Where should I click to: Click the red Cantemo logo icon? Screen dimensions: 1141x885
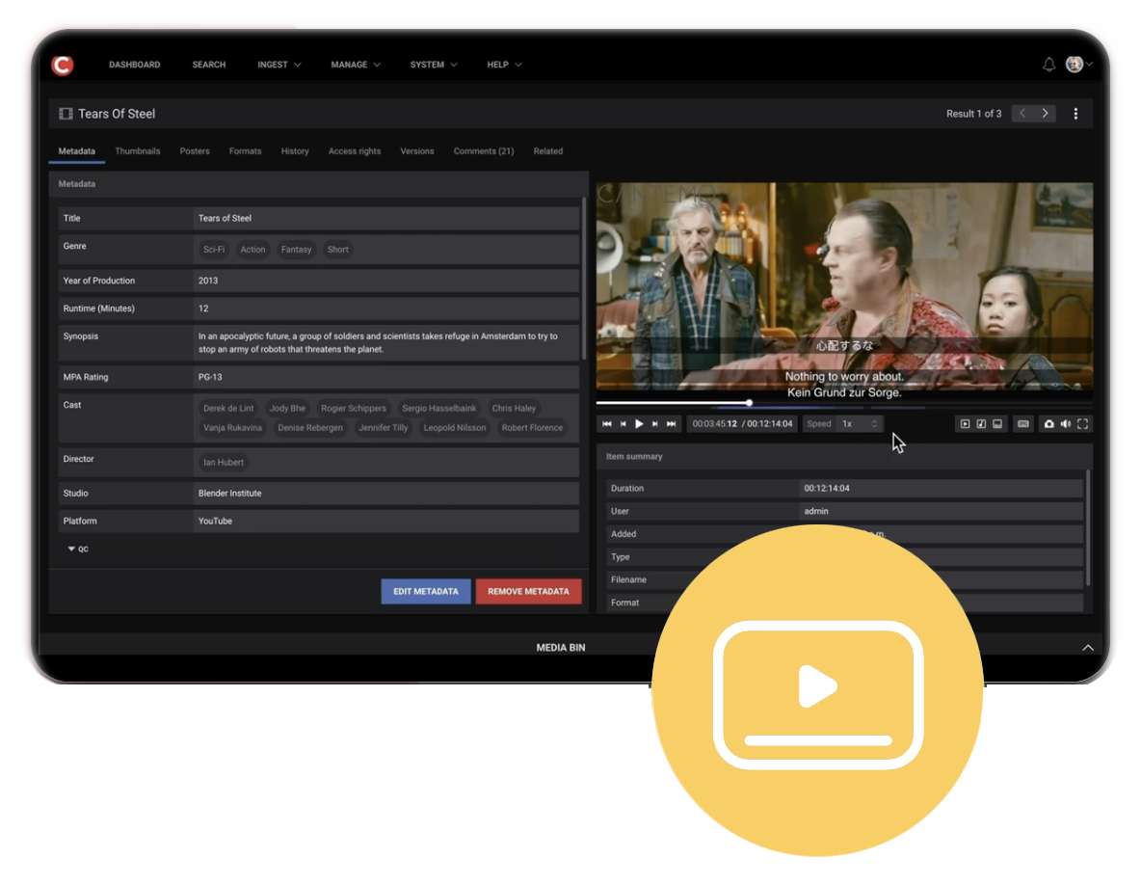click(63, 65)
